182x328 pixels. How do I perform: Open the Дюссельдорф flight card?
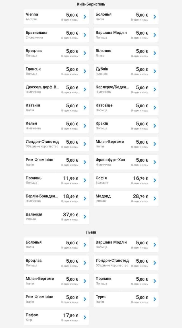[x=56, y=89]
